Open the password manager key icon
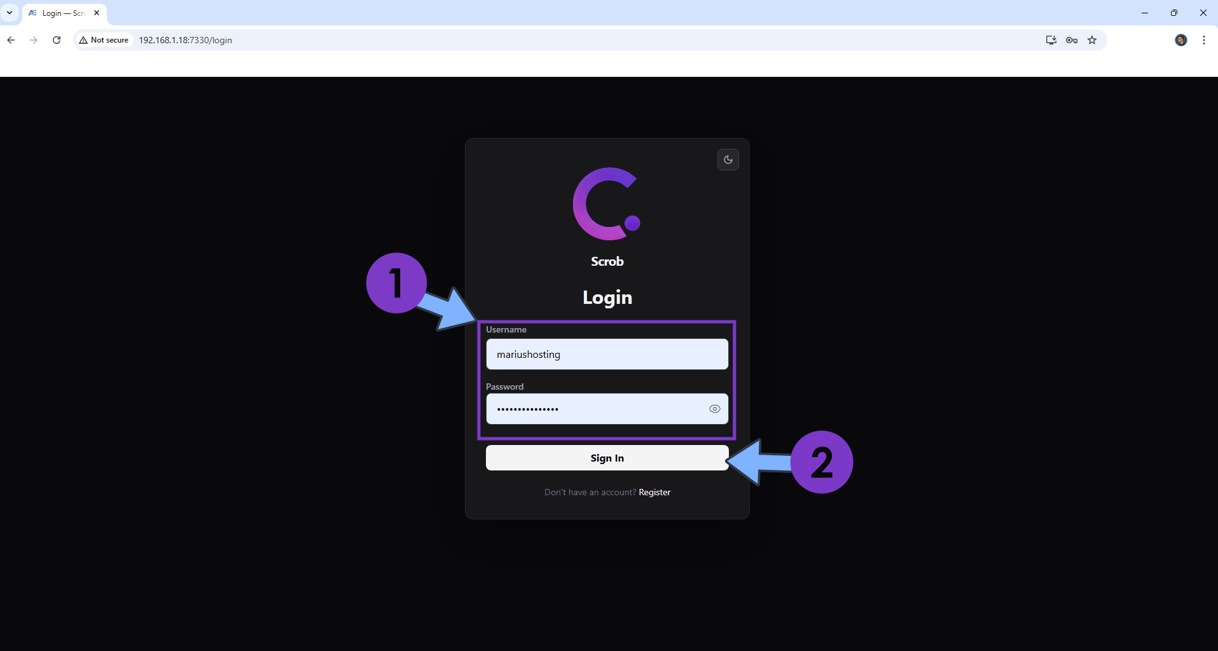Screen dimensions: 1218x651 [1072, 40]
